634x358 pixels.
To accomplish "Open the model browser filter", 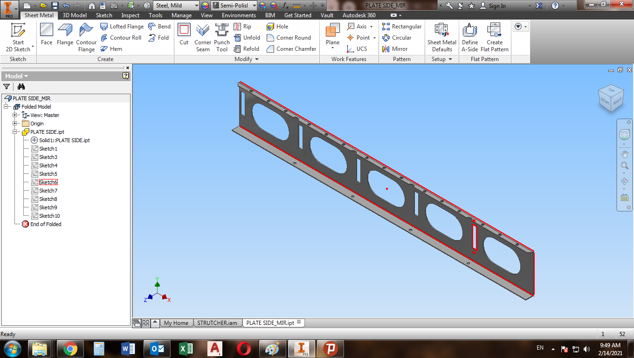I will (x=7, y=87).
